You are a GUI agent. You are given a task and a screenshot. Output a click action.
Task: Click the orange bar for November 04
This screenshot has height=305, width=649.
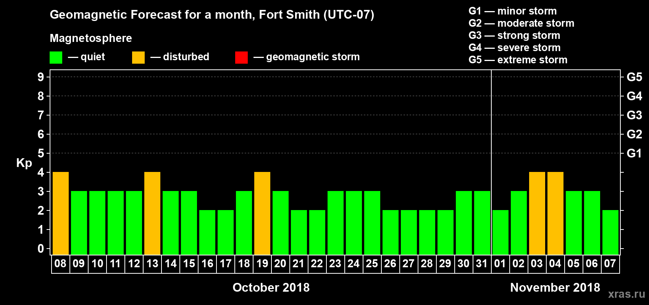(x=555, y=213)
